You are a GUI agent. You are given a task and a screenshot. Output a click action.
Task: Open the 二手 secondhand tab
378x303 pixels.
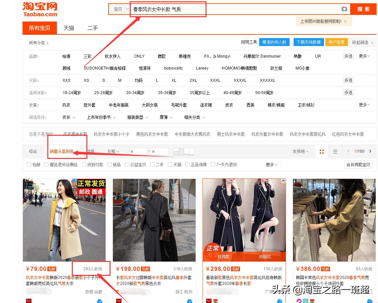[x=92, y=28]
